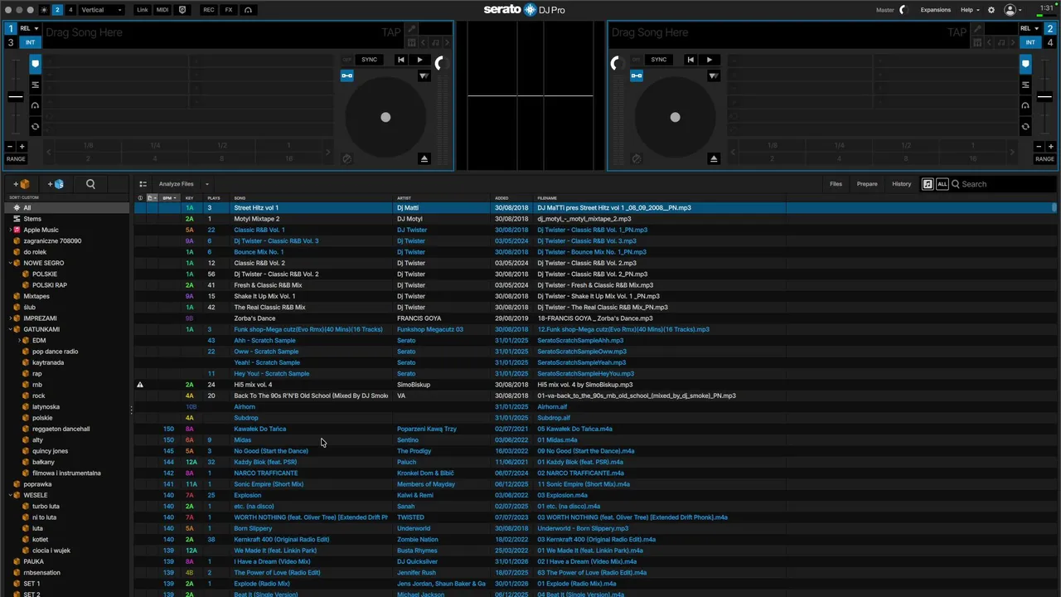Click the Expansions button
The width and height of the screenshot is (1061, 597).
[936, 10]
